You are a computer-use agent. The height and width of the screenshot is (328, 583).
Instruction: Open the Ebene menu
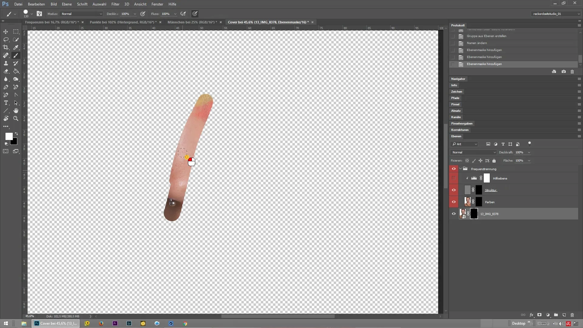(x=67, y=4)
